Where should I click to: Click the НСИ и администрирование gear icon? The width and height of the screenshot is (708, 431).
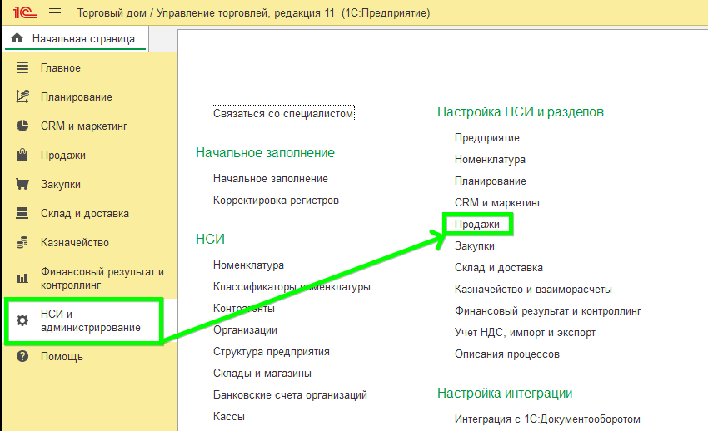[x=22, y=320]
